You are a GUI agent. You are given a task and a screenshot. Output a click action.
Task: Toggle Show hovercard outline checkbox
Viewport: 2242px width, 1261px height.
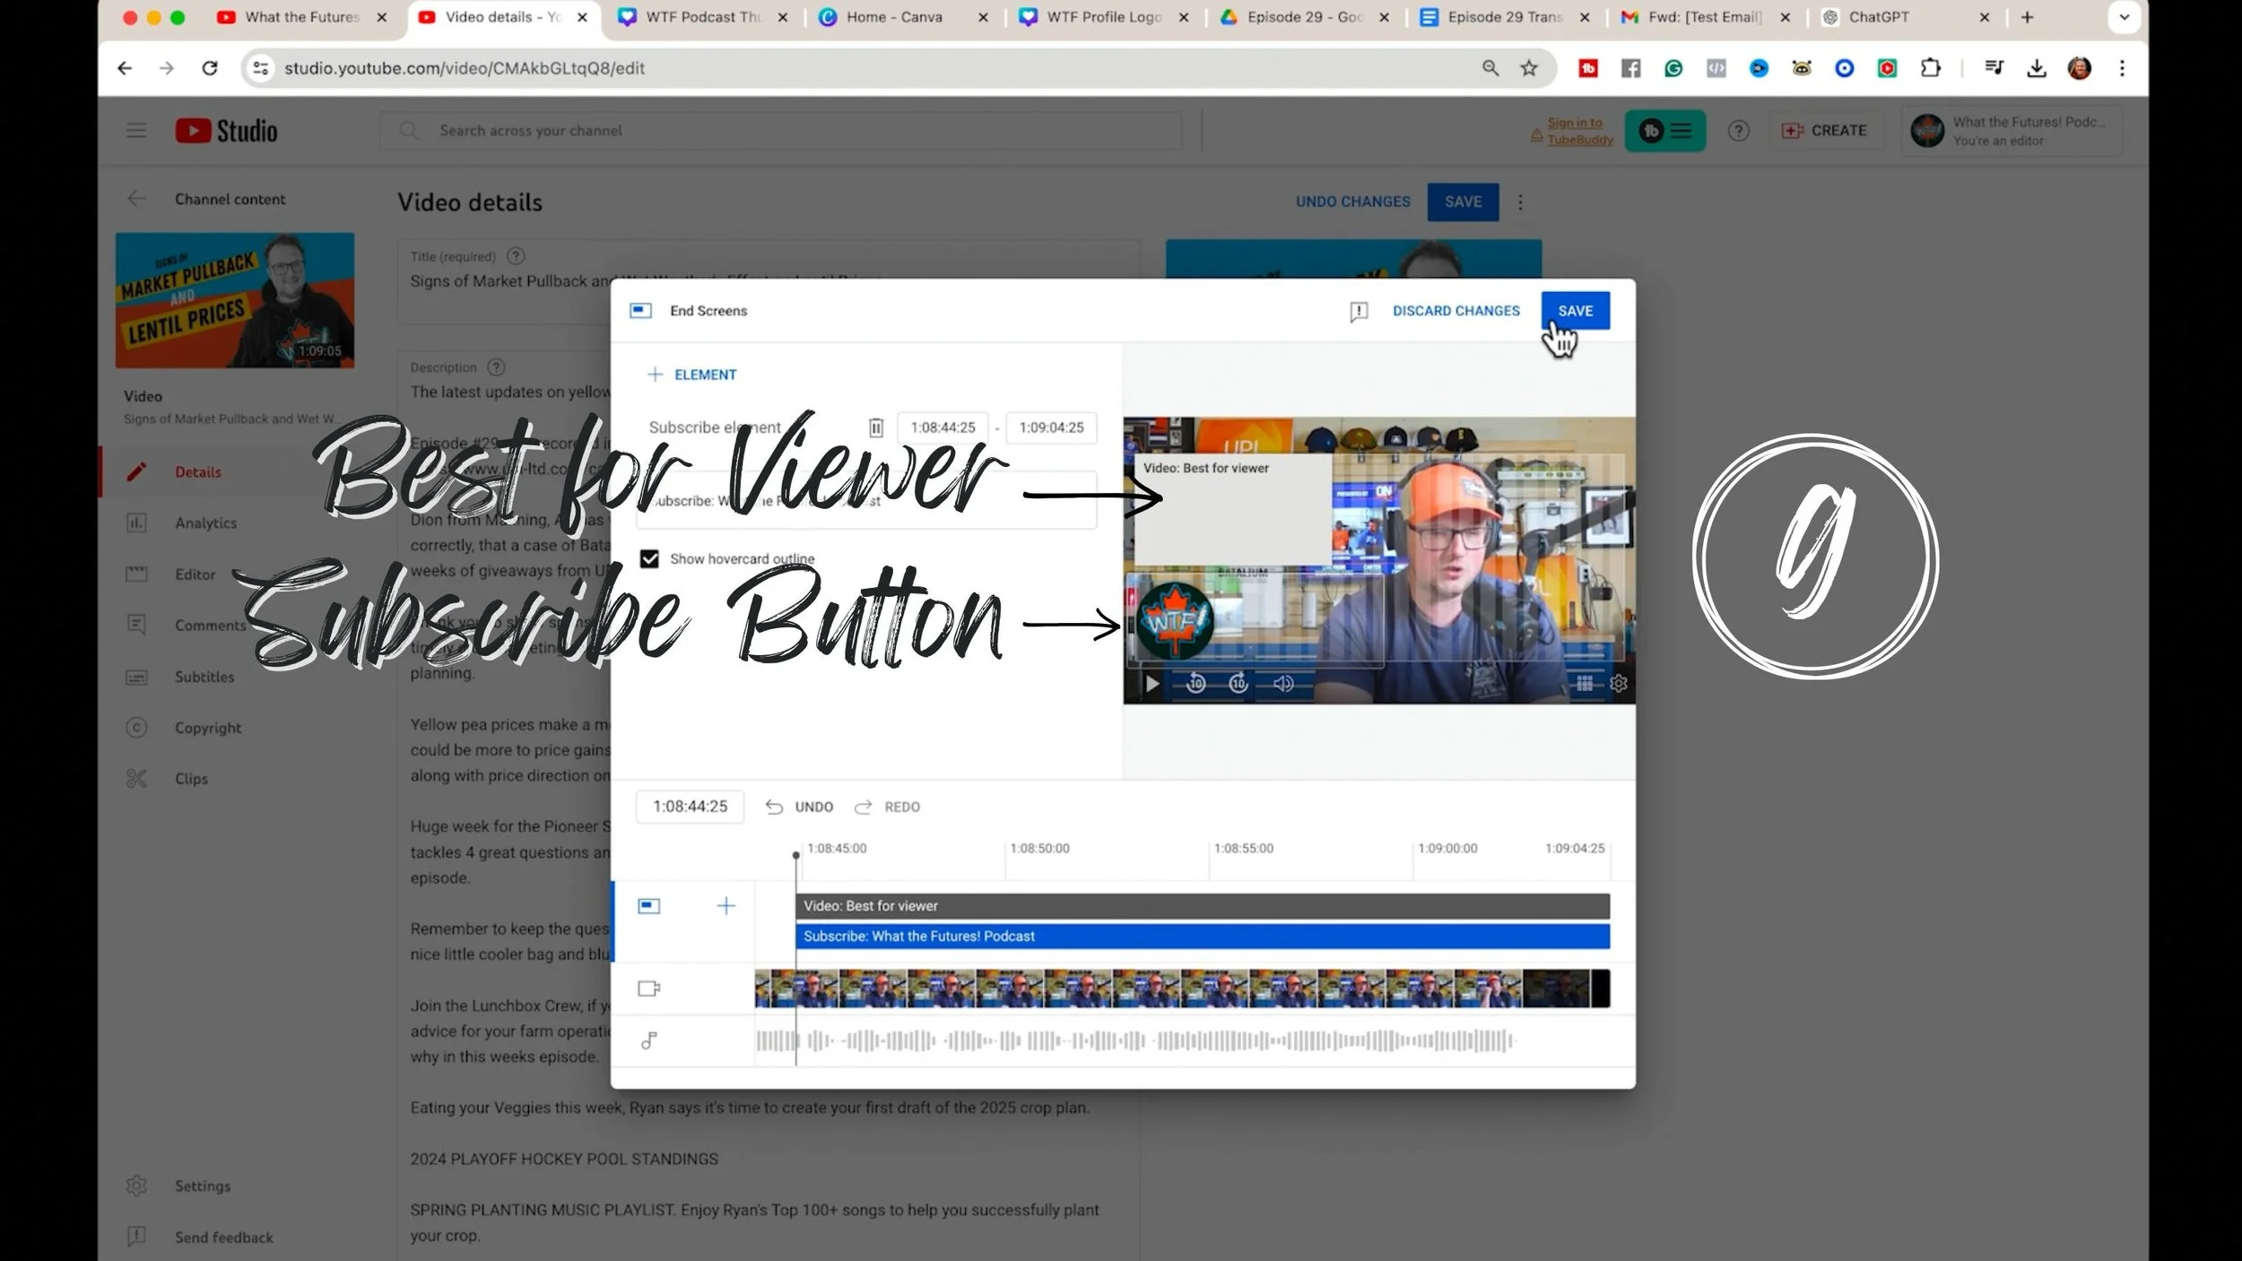pyautogui.click(x=649, y=558)
